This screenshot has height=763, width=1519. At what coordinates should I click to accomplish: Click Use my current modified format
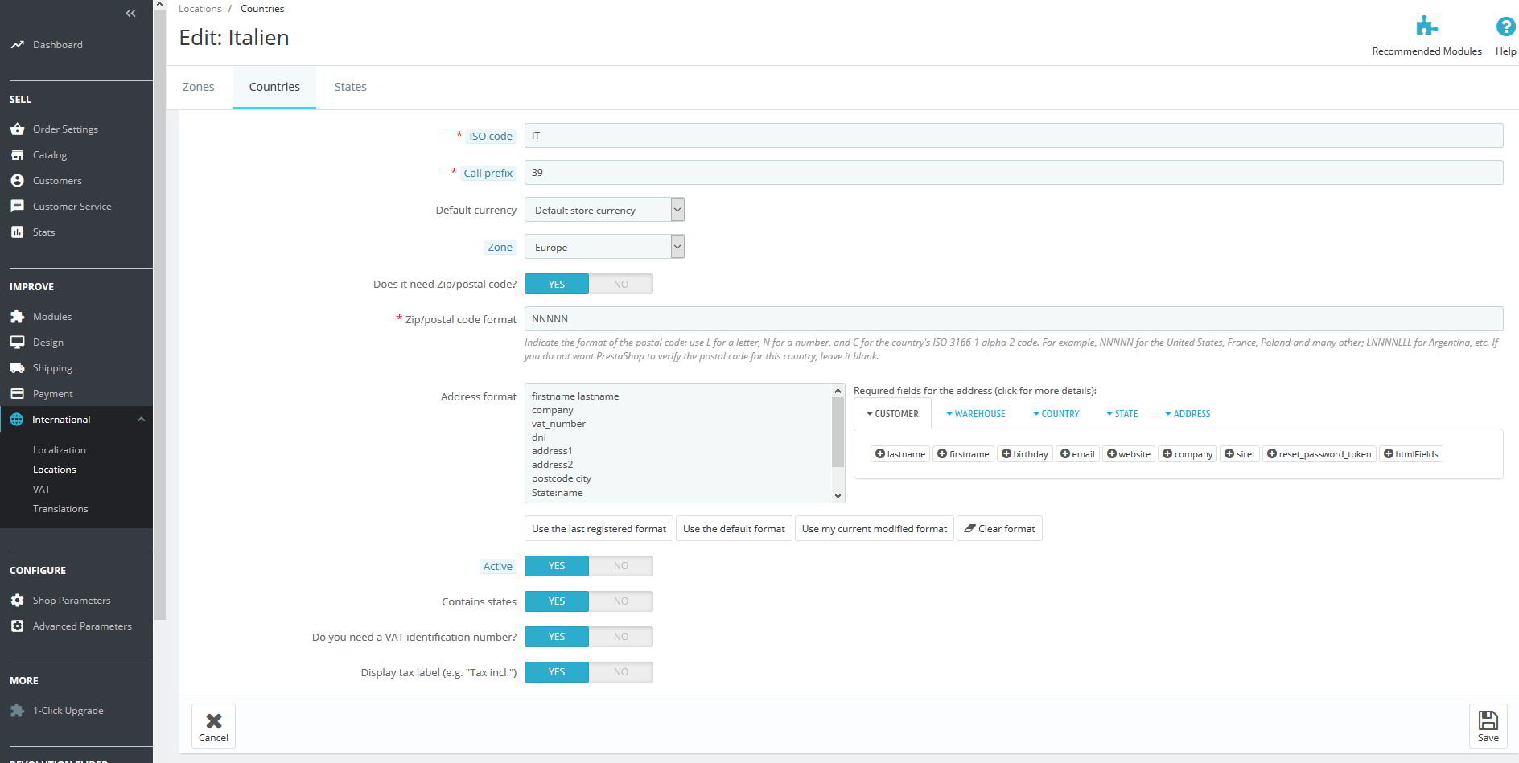click(x=875, y=529)
